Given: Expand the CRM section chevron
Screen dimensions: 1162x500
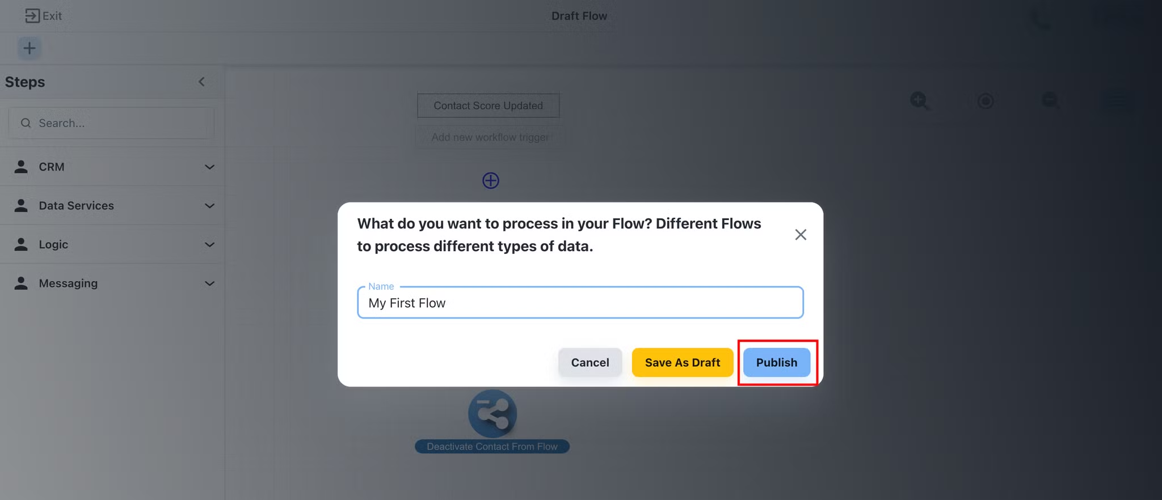Looking at the screenshot, I should click(x=209, y=167).
